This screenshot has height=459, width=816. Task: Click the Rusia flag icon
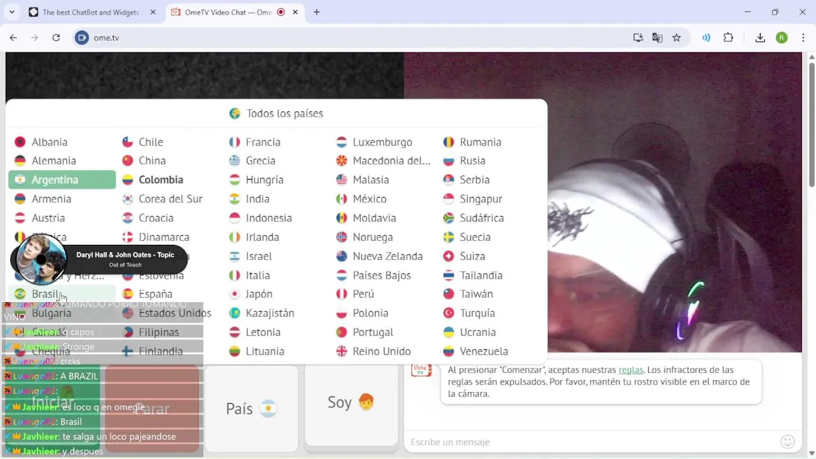pos(449,161)
